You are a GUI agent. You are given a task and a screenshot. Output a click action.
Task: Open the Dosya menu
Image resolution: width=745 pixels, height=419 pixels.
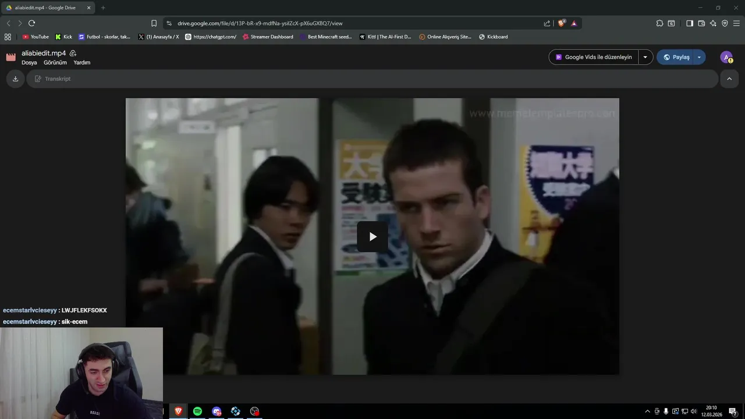pyautogui.click(x=29, y=62)
